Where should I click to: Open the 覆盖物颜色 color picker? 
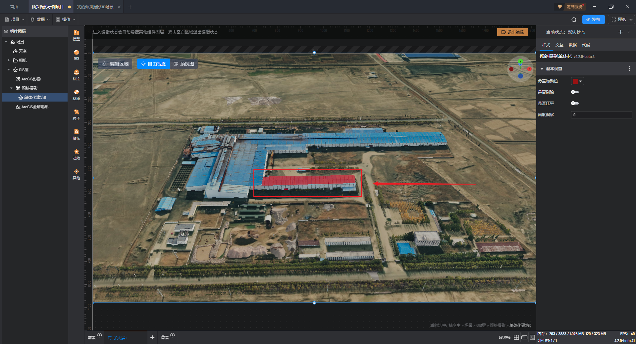tap(577, 81)
